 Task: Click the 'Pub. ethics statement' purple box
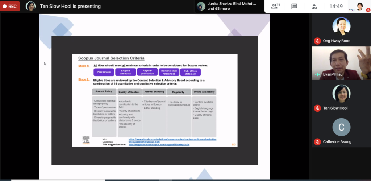click(x=191, y=72)
